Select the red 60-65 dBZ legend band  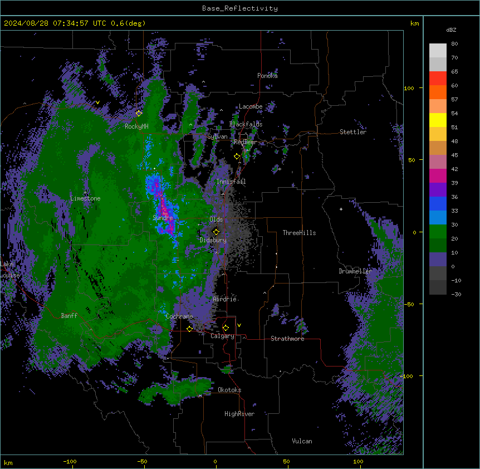pyautogui.click(x=438, y=79)
